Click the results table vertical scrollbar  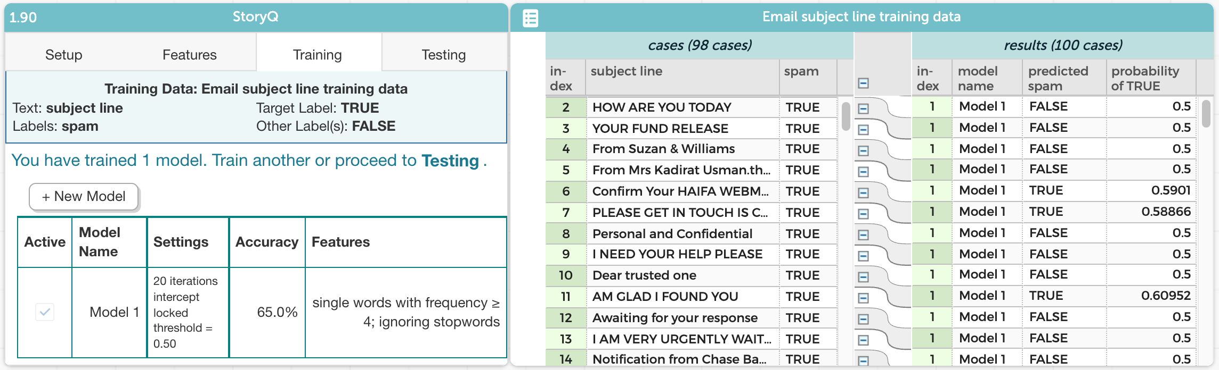click(1206, 114)
